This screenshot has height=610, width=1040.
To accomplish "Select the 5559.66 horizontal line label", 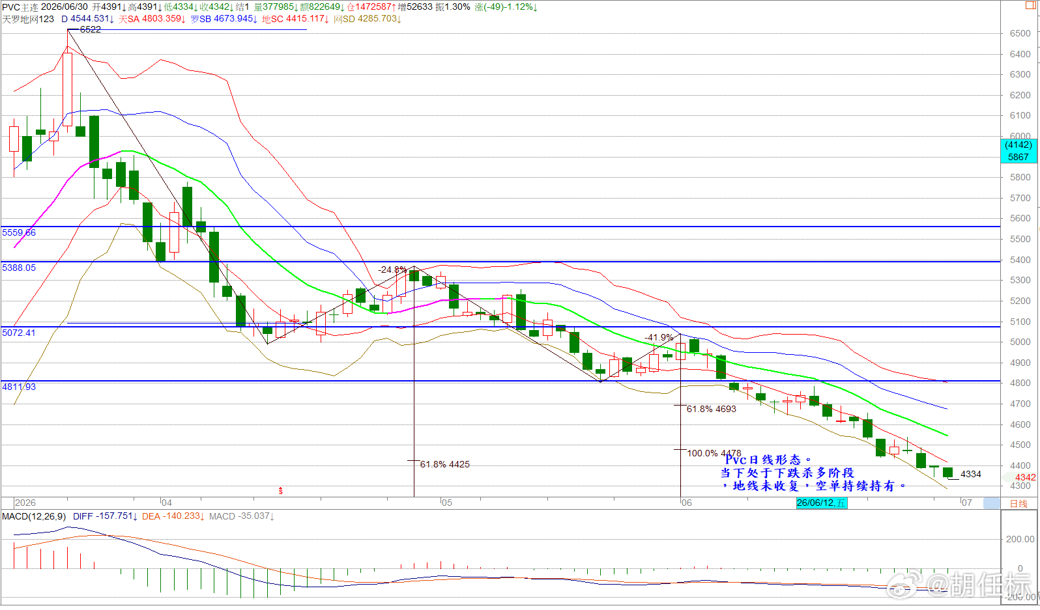I will (x=19, y=232).
